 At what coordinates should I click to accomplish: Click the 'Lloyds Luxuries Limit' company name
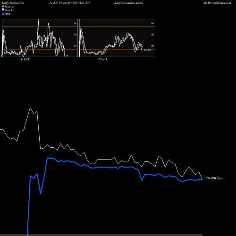pos(128,3)
